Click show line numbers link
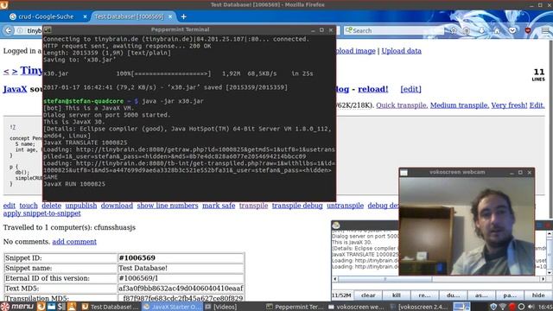 tap(168, 206)
